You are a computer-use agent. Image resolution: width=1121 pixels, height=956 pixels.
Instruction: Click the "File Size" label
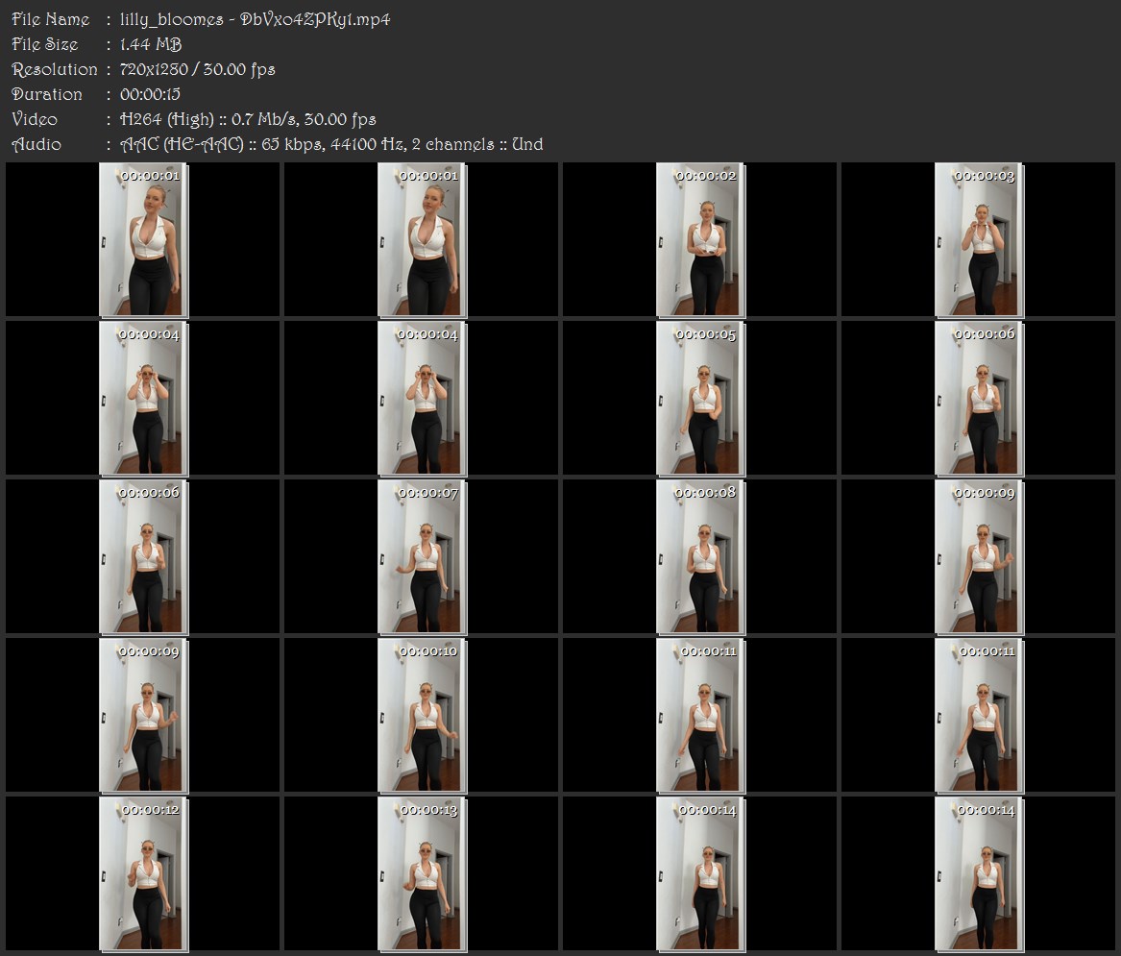45,44
